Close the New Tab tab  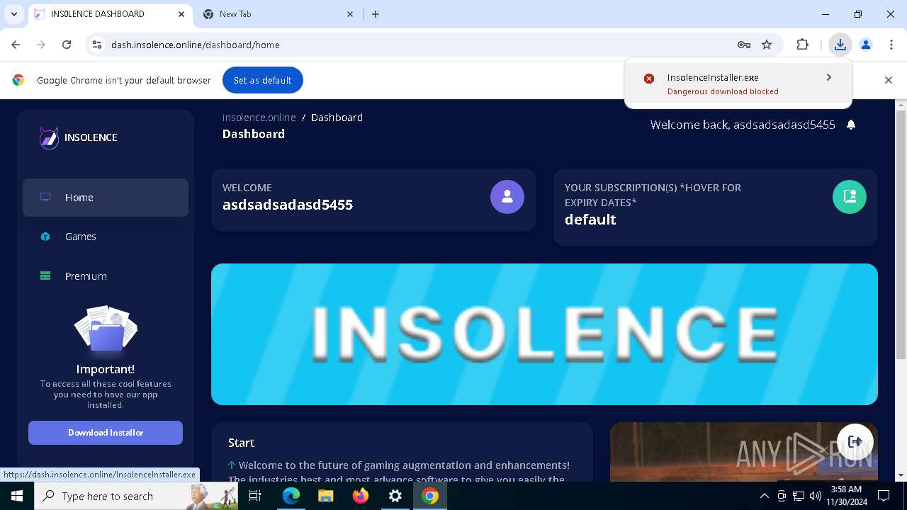tap(350, 14)
